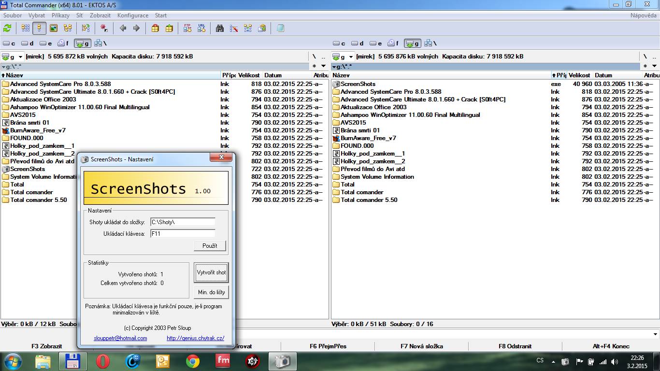Image resolution: width=660 pixels, height=371 pixels.
Task: Open the Nápověda menu
Action: coord(643,15)
